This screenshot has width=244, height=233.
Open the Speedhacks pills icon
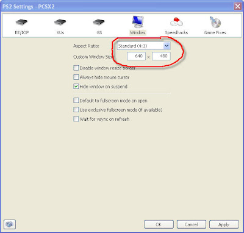tap(176, 22)
